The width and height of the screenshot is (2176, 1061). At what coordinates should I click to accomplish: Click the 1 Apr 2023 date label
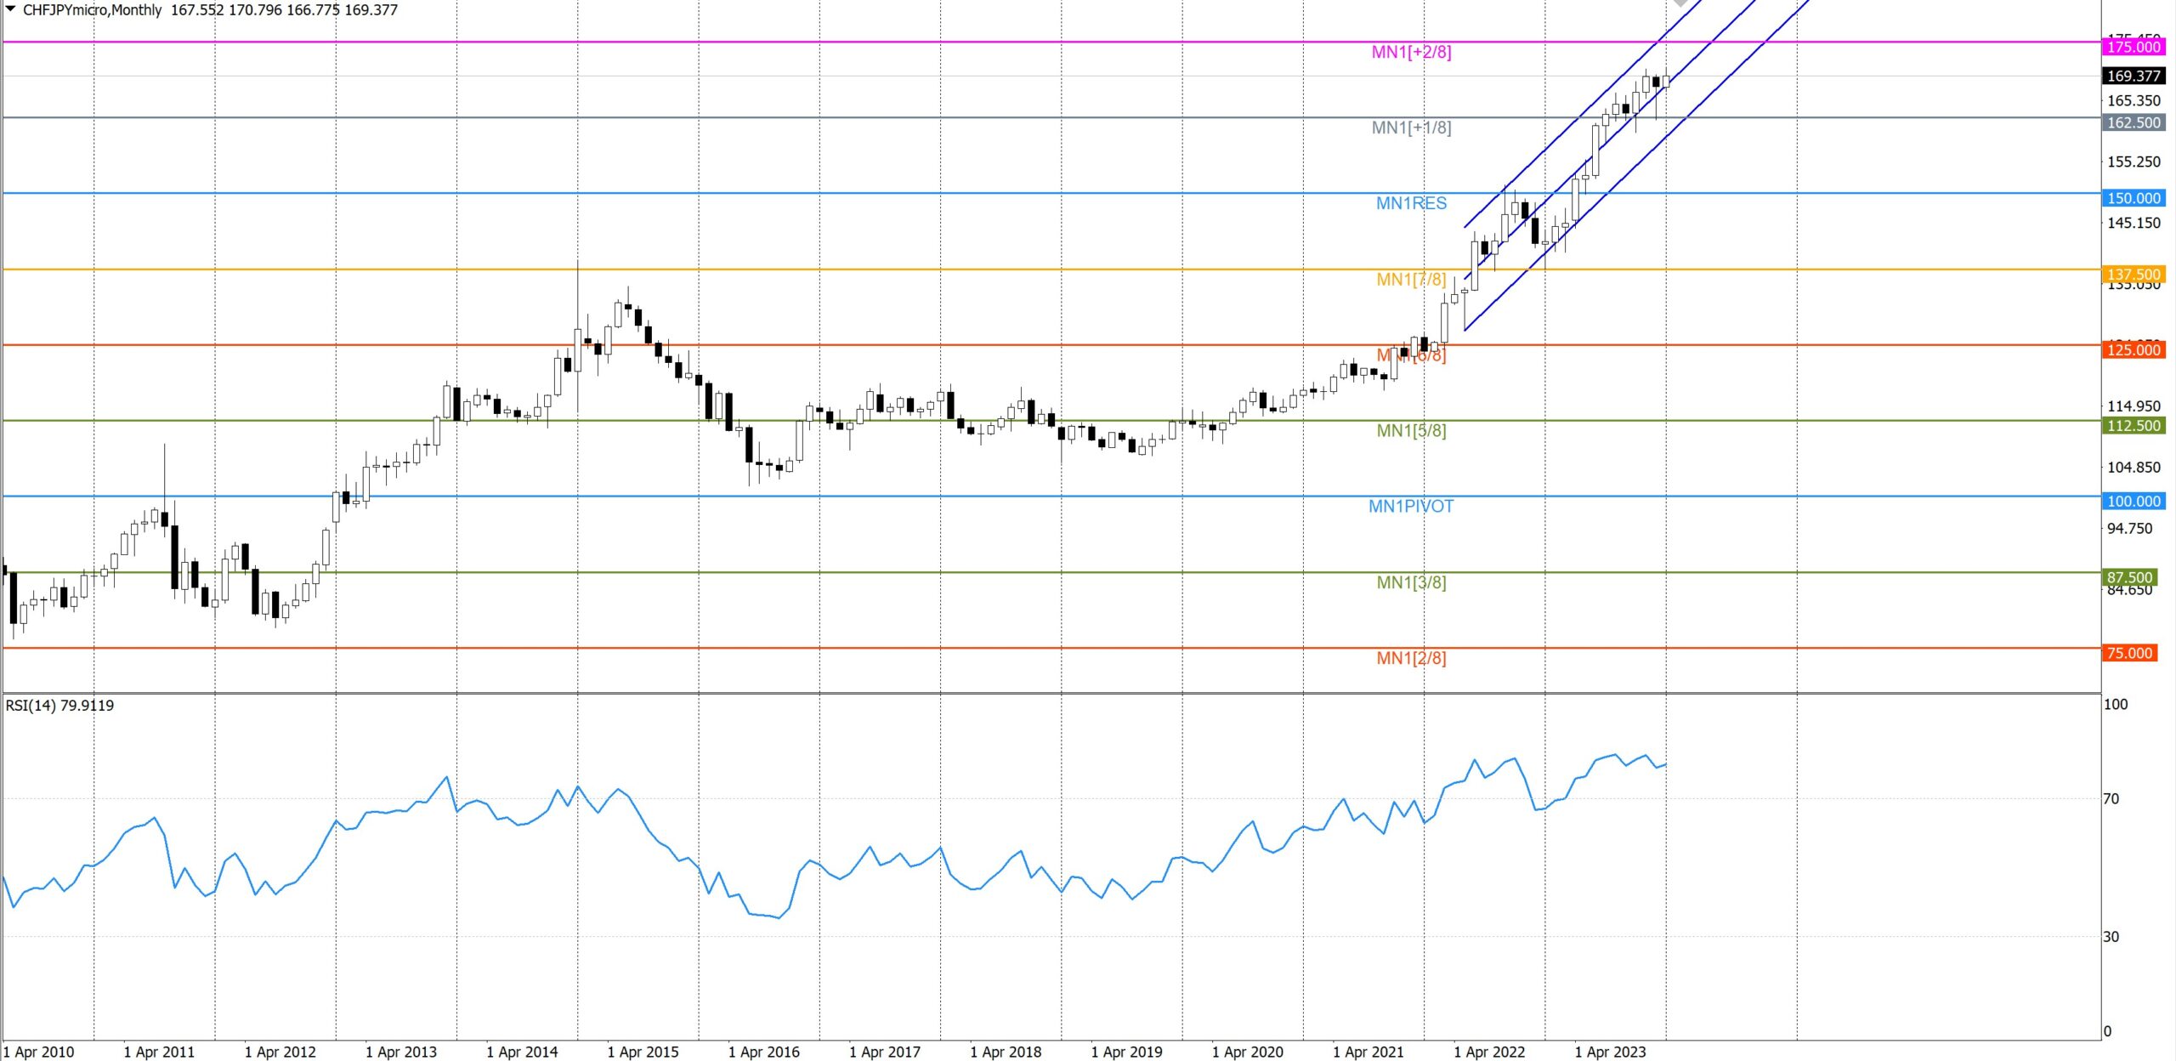[x=1610, y=1052]
